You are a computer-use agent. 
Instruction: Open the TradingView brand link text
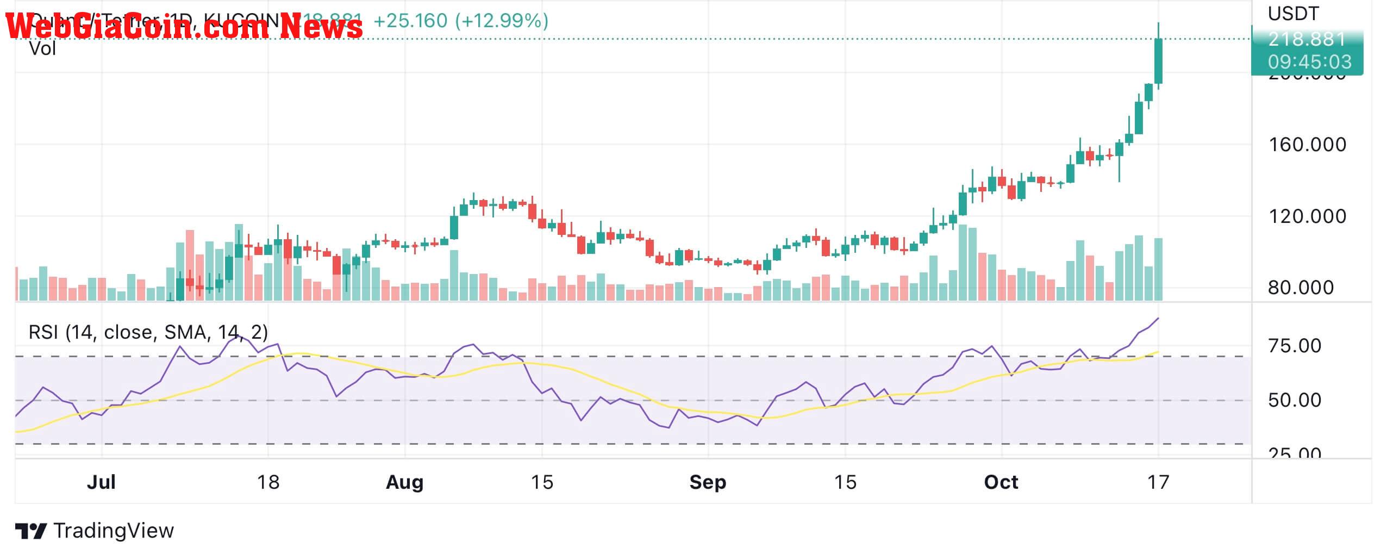point(114,531)
